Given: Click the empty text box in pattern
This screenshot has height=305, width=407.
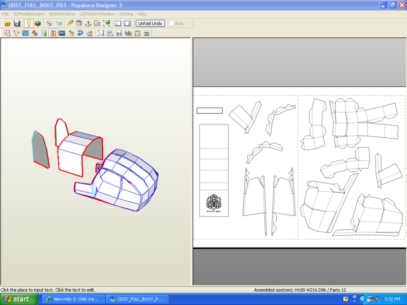Looking at the screenshot, I should tap(210, 111).
